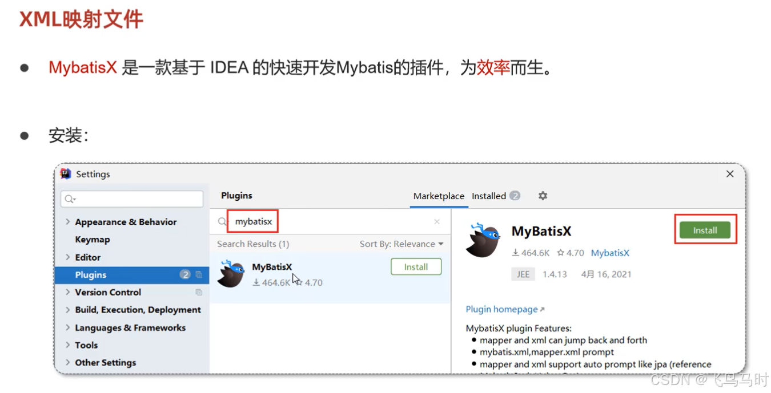771x393 pixels.
Task: Expand the Editor settings node
Action: (x=68, y=257)
